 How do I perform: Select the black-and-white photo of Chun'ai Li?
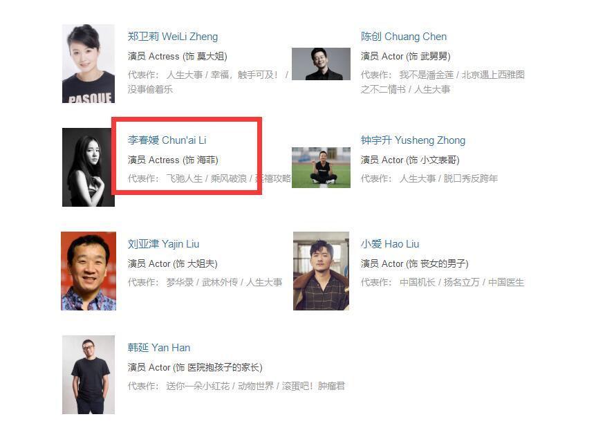(x=89, y=167)
